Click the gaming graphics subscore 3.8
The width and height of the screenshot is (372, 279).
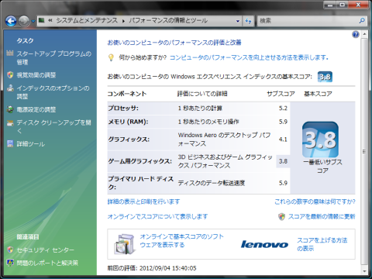coord(283,161)
